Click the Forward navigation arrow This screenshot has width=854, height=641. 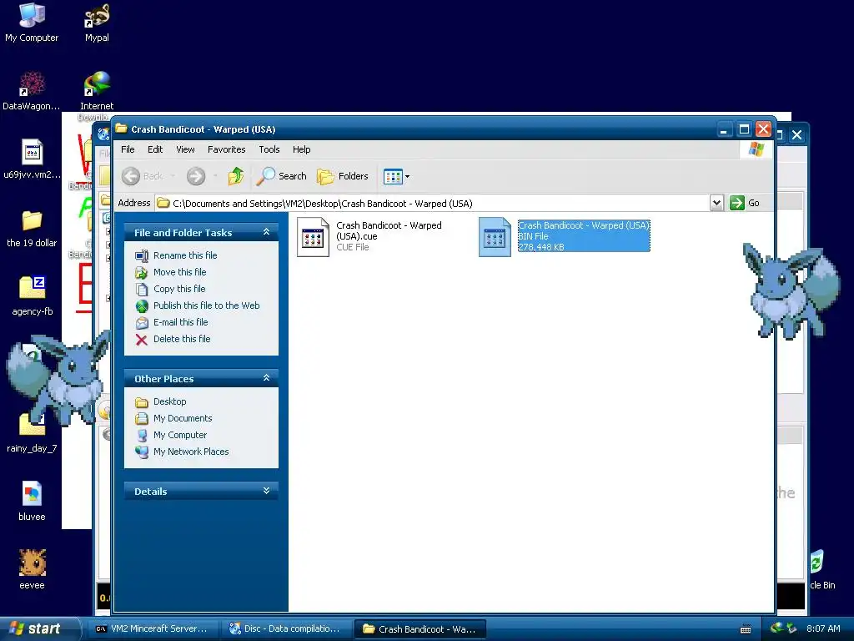click(196, 176)
